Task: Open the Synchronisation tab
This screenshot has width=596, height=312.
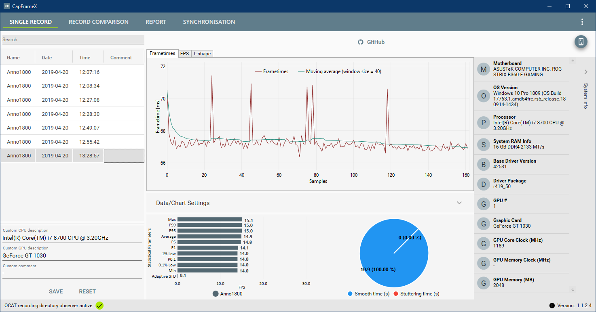Action: [209, 22]
